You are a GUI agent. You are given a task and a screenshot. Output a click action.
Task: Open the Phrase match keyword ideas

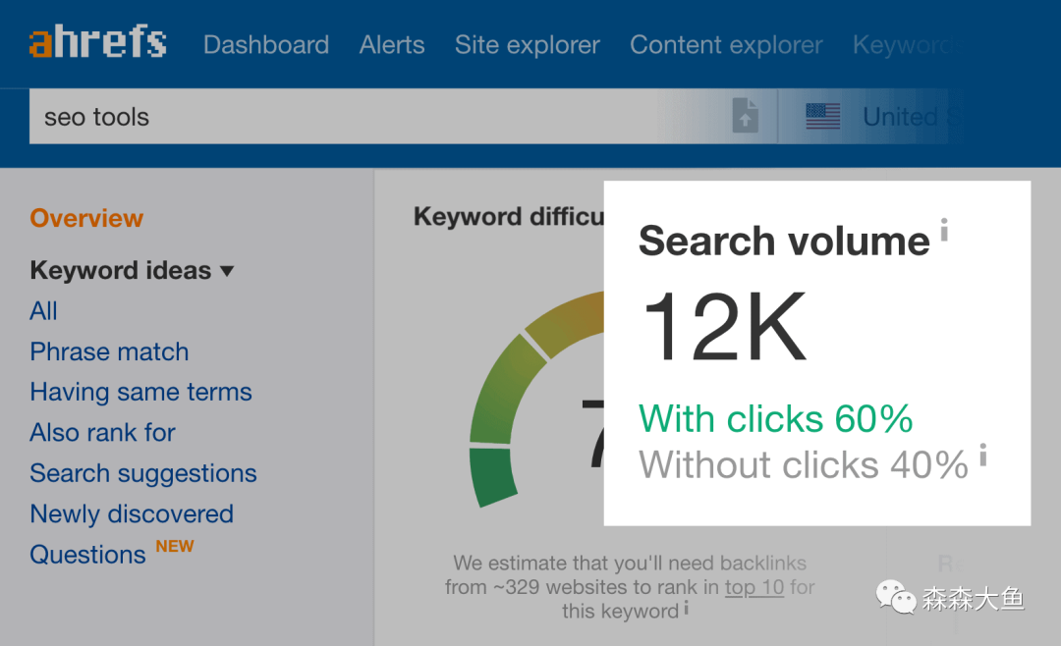109,351
